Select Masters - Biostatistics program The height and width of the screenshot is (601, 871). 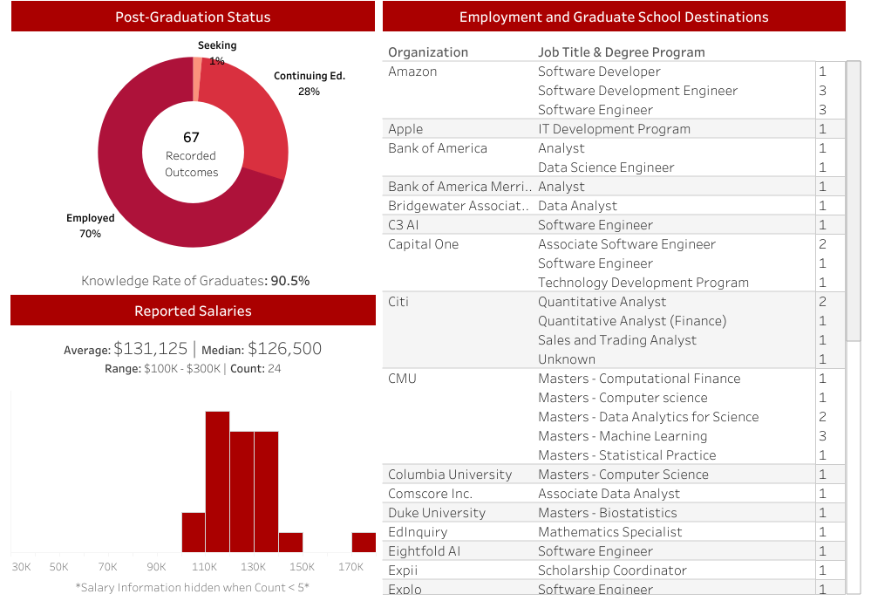click(607, 513)
